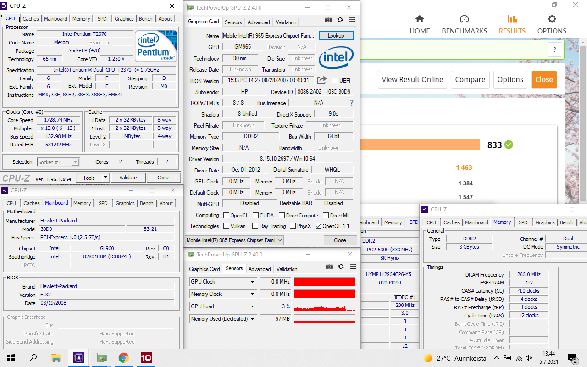Click Validate button in CPU-Z
587x367 pixels.
pos(128,178)
